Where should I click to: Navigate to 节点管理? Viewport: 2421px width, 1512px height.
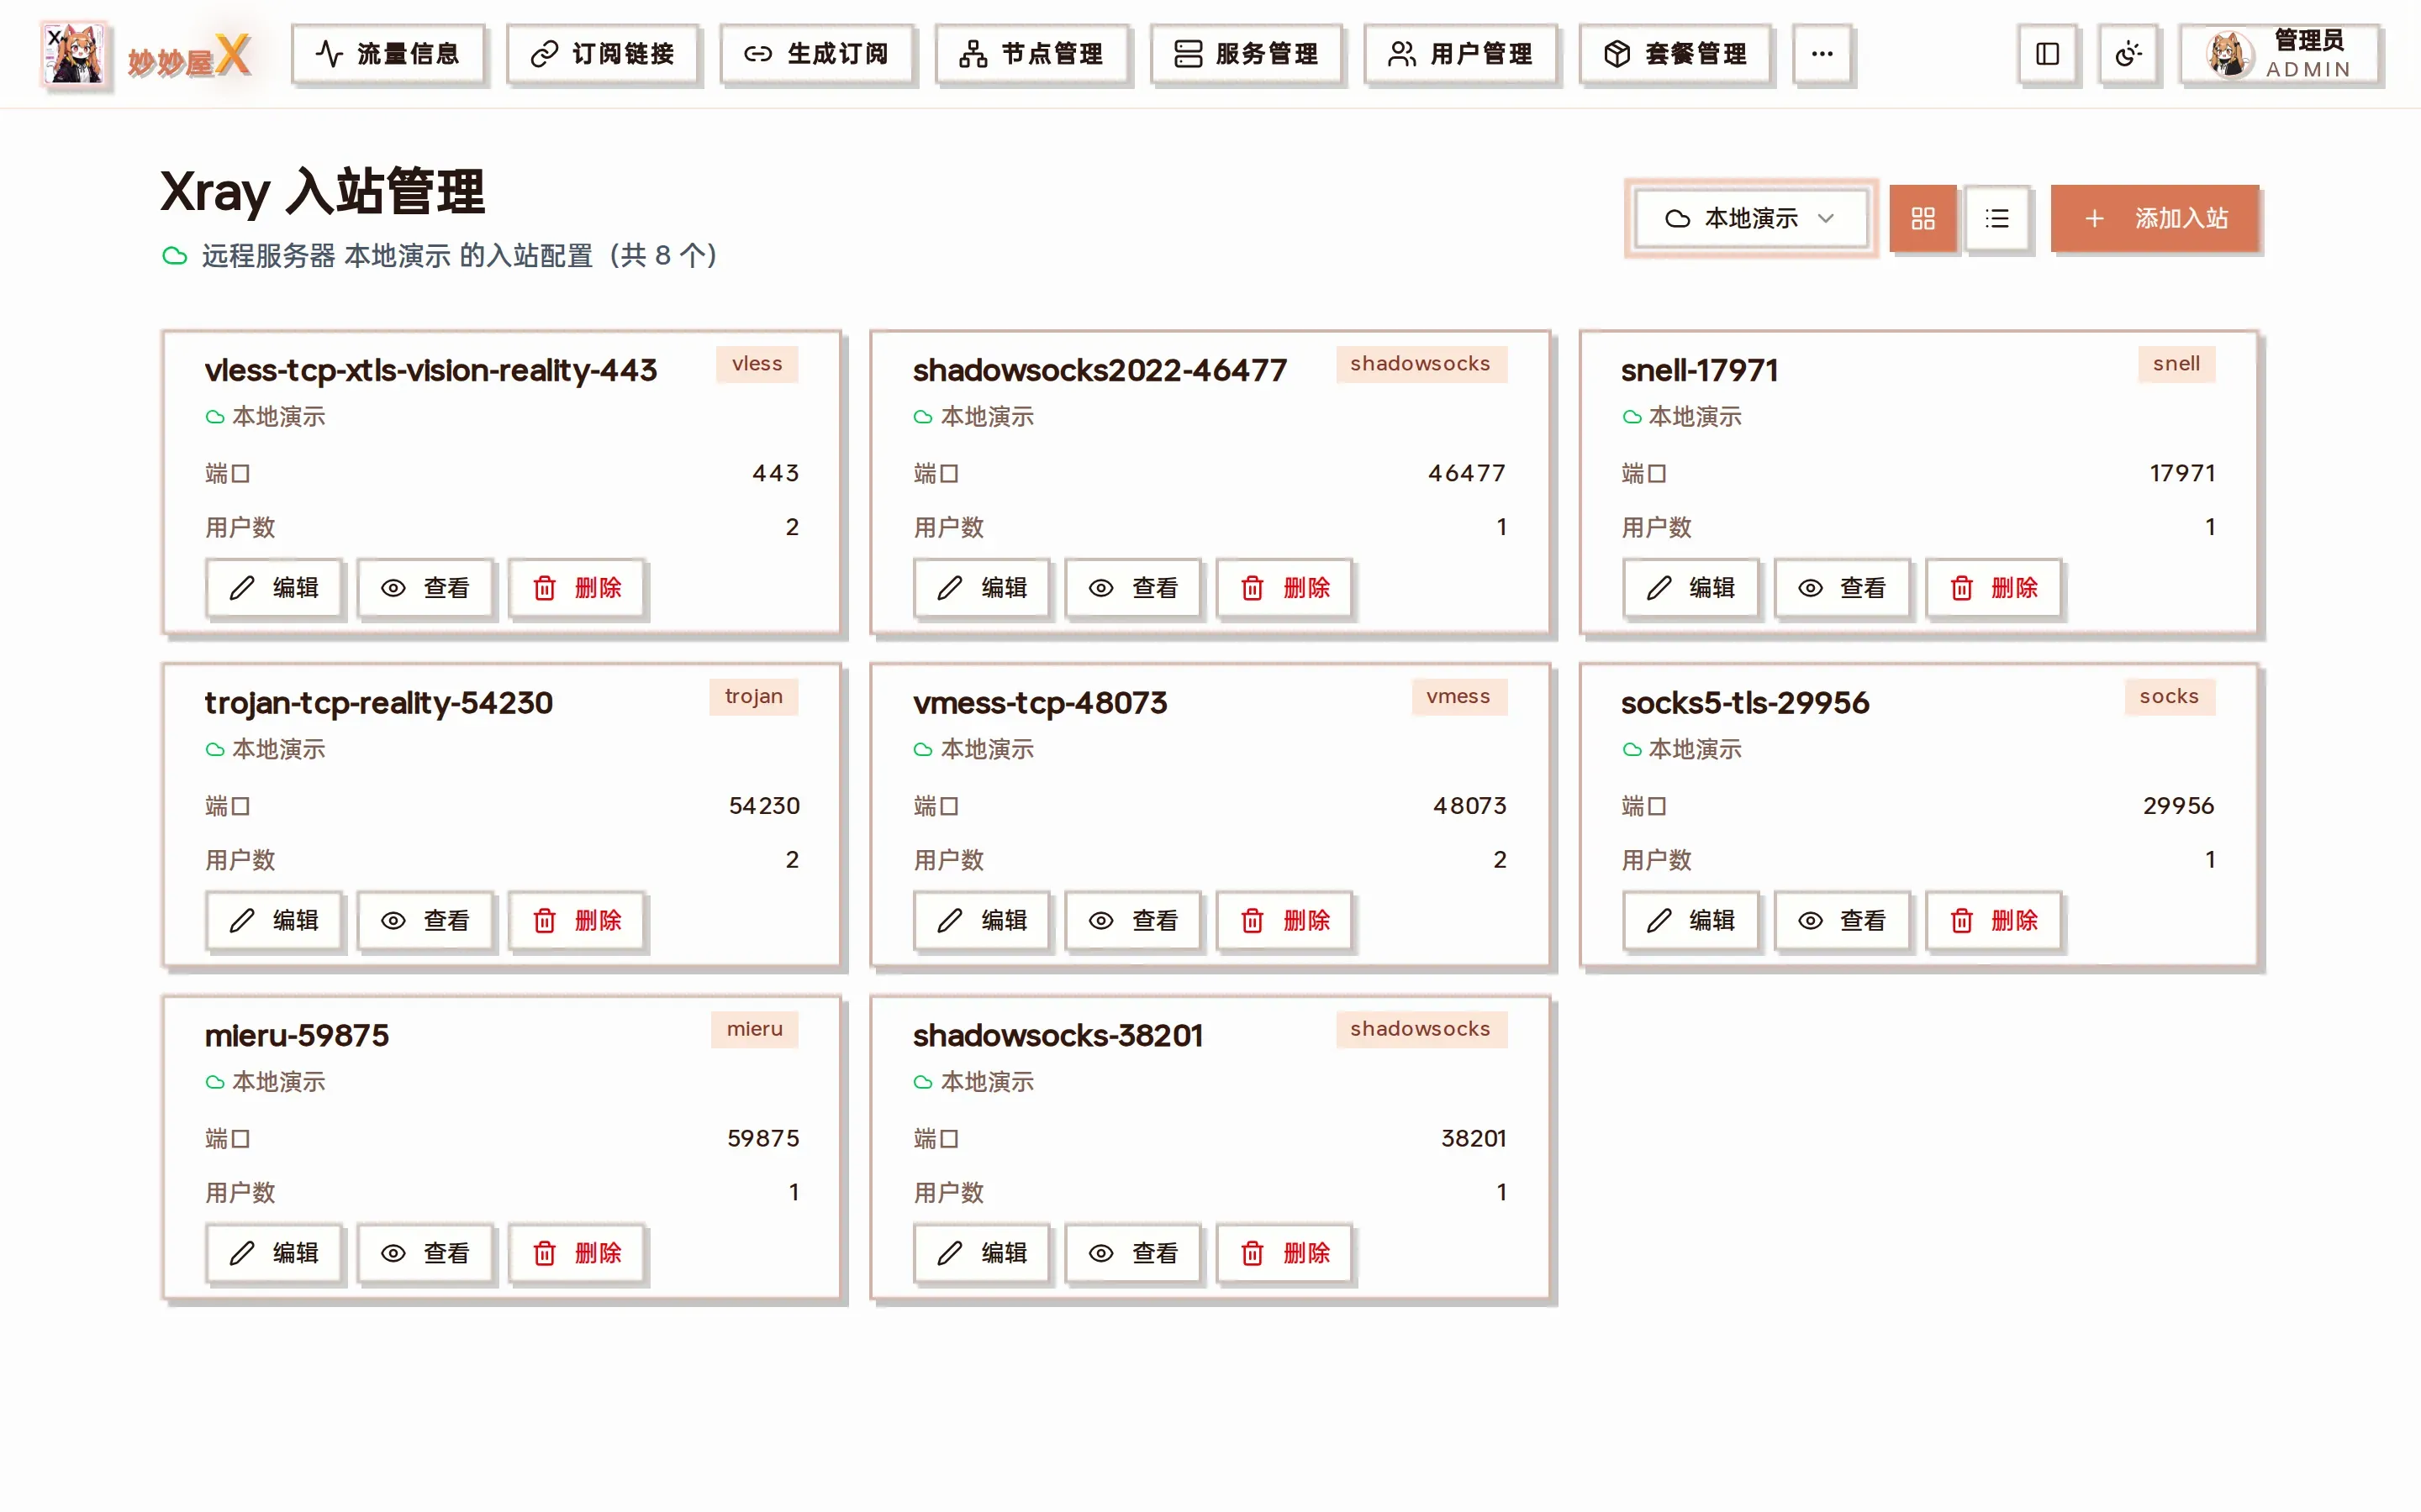coord(1031,54)
